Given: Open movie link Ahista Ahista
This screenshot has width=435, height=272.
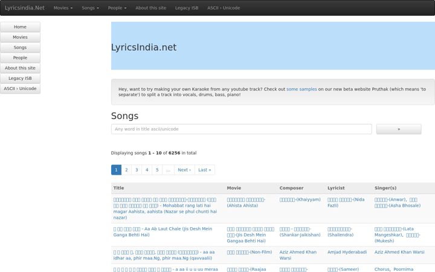Looking at the screenshot, I should [246, 202].
